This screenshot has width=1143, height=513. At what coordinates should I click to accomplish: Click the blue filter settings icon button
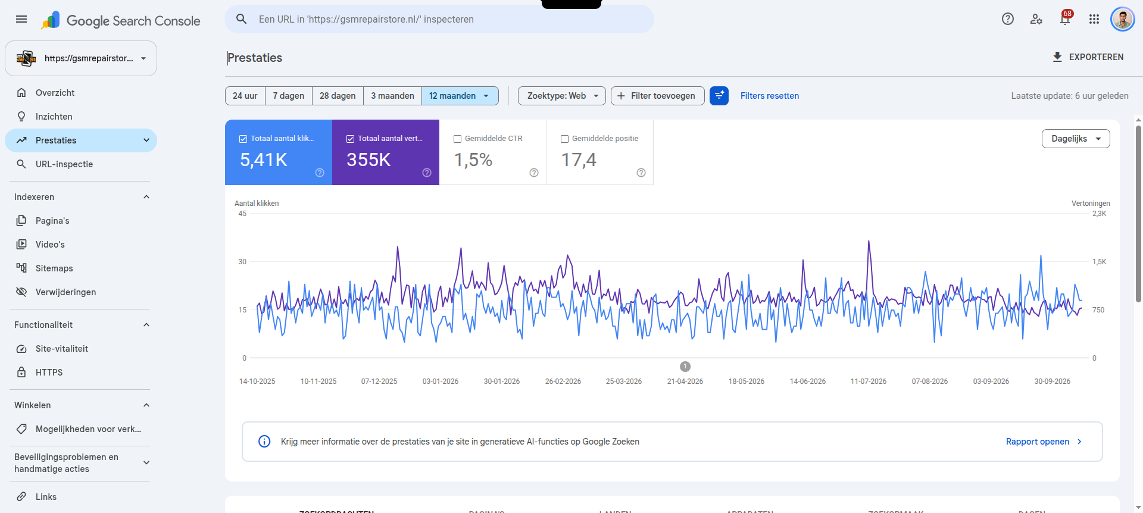pos(719,96)
